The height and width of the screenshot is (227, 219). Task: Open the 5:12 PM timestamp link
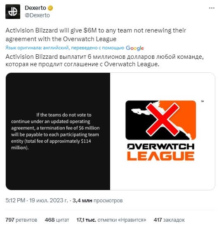pyautogui.click(x=15, y=201)
